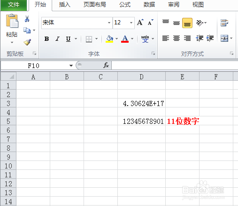Decrease font size with small A
This screenshot has width=238, height=206.
point(151,23)
